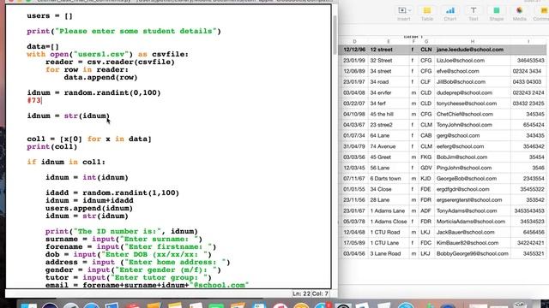The image size is (549, 308).
Task: Select tutor cell 'CLN' in first row
Action: pos(426,50)
